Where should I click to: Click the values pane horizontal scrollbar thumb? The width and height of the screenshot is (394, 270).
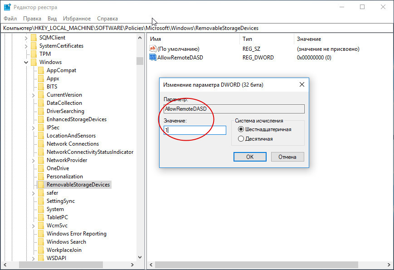(x=256, y=265)
